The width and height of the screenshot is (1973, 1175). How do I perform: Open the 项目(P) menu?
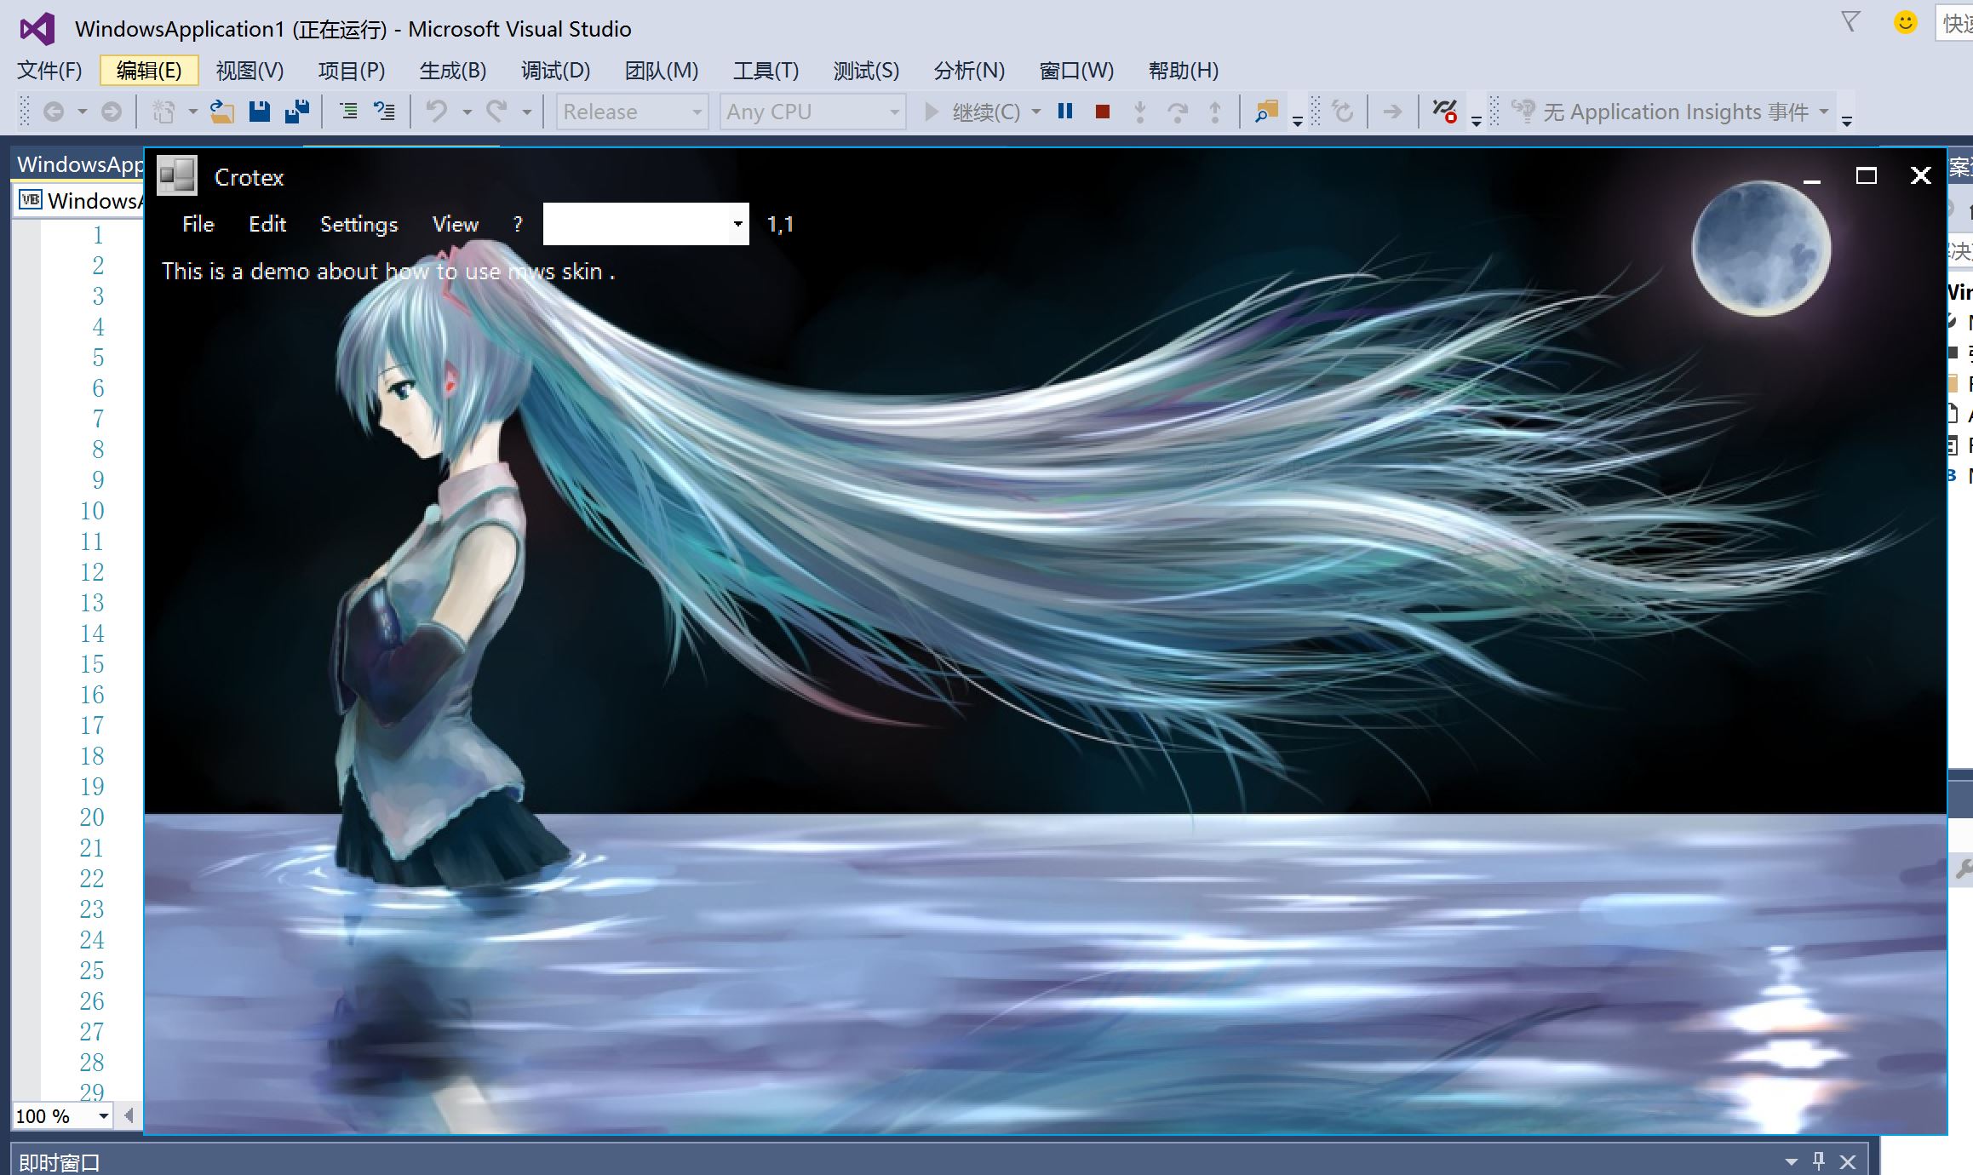tap(351, 70)
